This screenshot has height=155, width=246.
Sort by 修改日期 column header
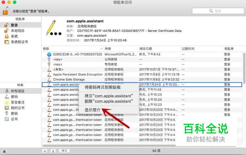click(x=159, y=49)
